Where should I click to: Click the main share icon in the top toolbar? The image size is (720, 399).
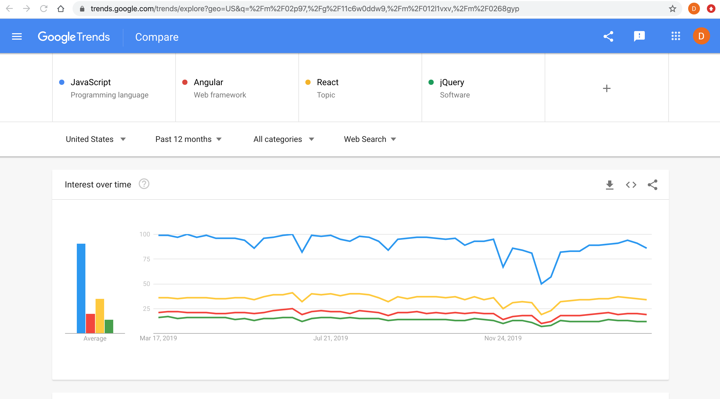click(x=608, y=36)
